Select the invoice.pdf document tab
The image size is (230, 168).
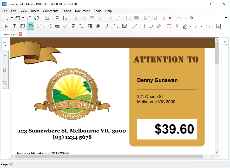point(10,34)
